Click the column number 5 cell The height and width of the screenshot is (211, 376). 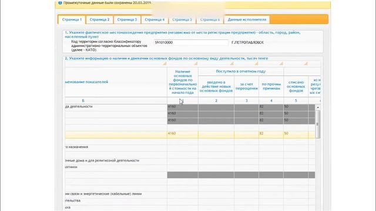pos(296,101)
